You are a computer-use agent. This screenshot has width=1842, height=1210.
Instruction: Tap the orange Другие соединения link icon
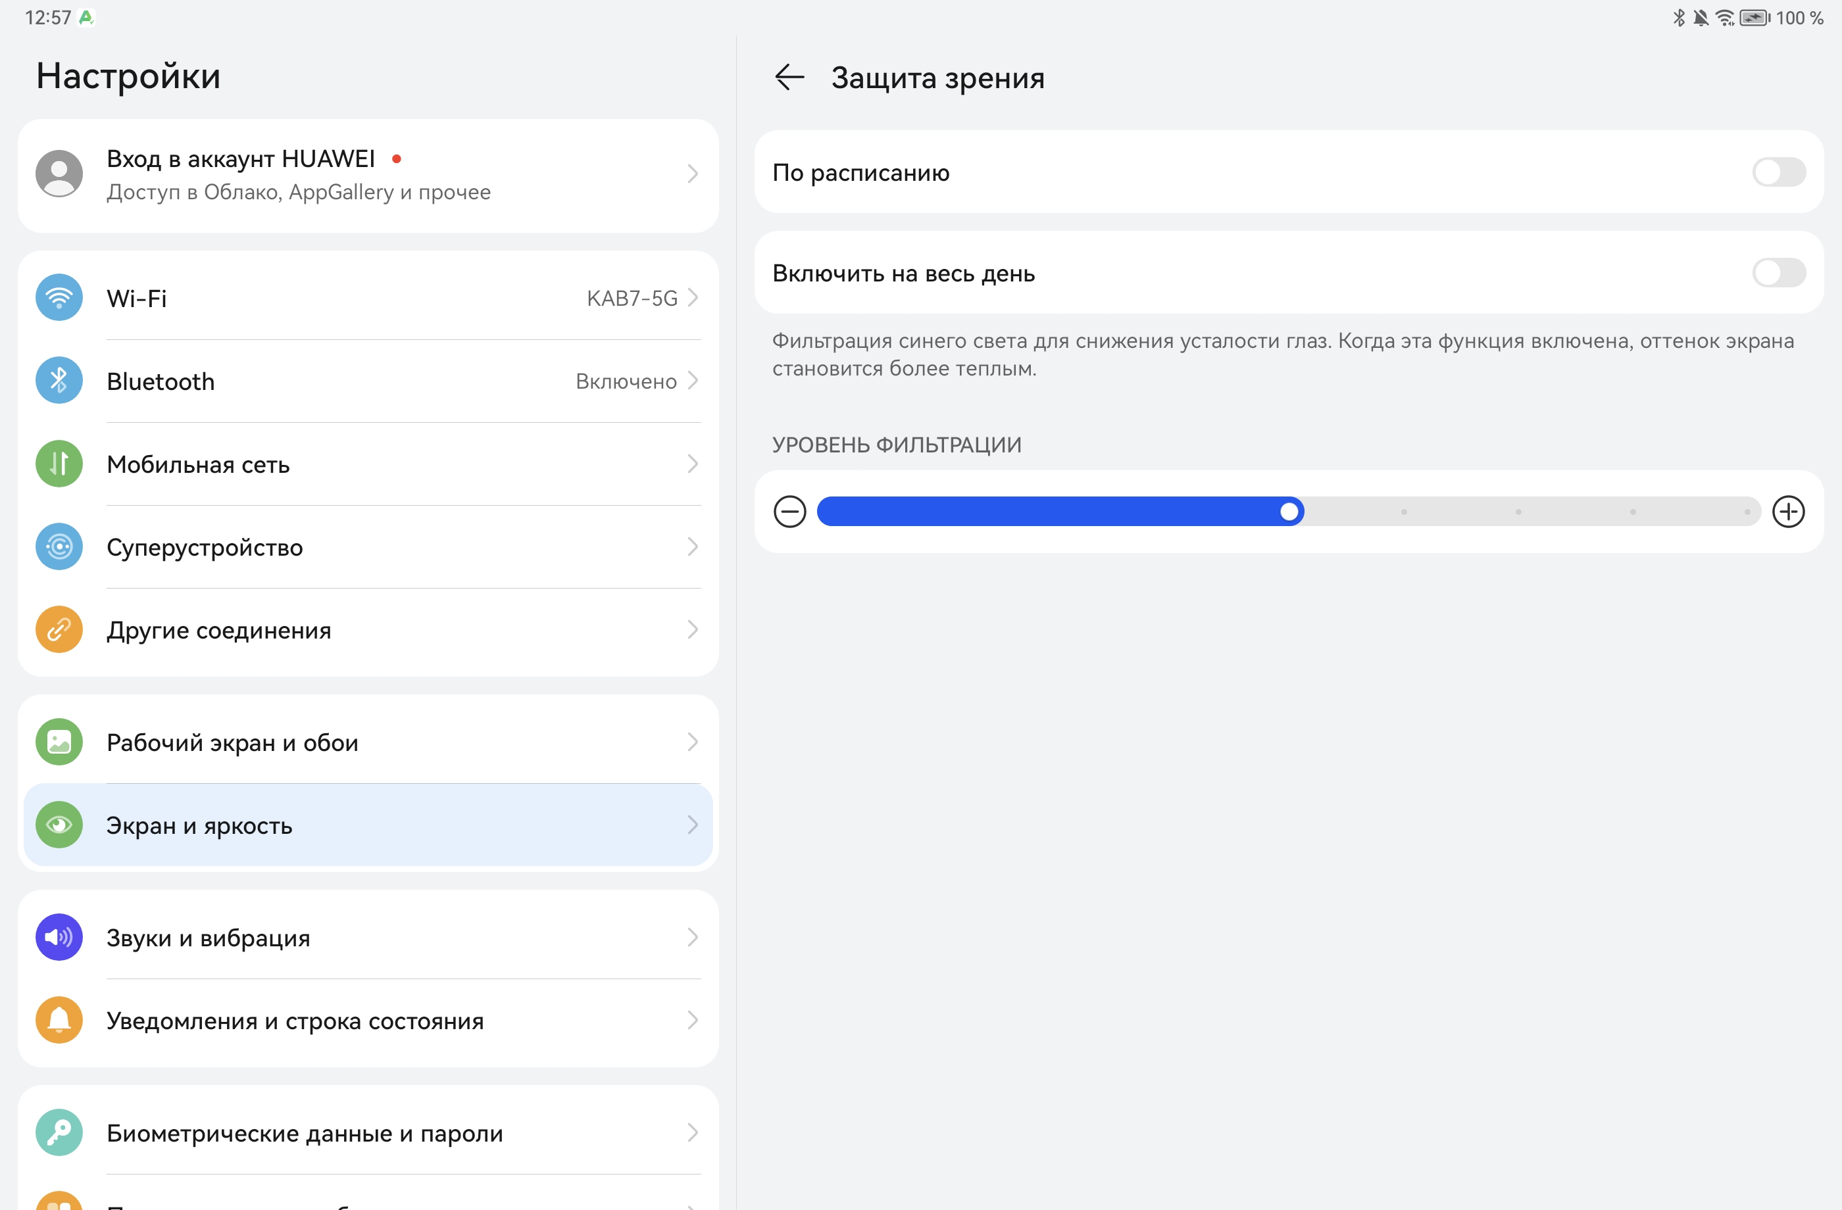pos(59,630)
